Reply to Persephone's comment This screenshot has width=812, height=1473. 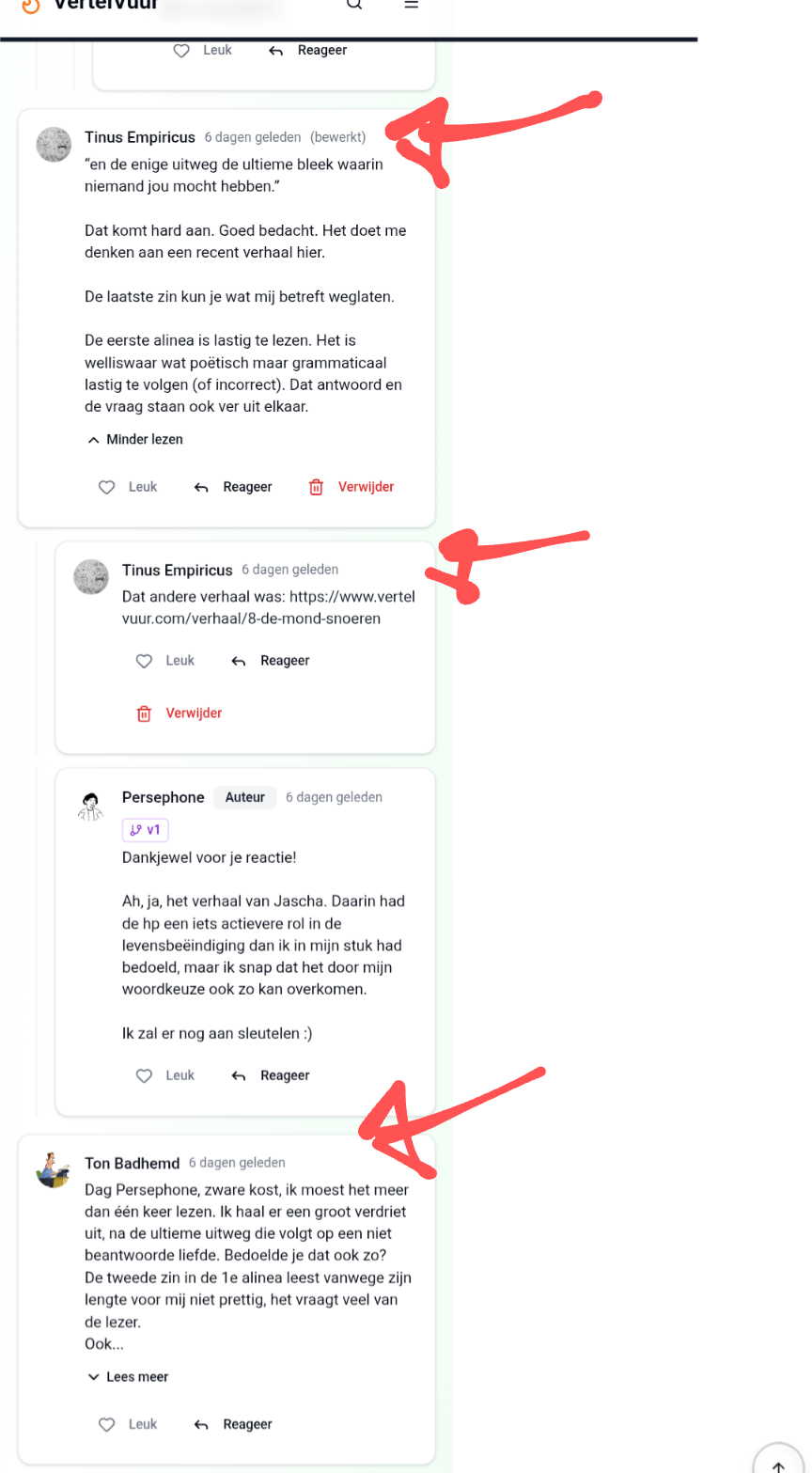[x=273, y=1075]
